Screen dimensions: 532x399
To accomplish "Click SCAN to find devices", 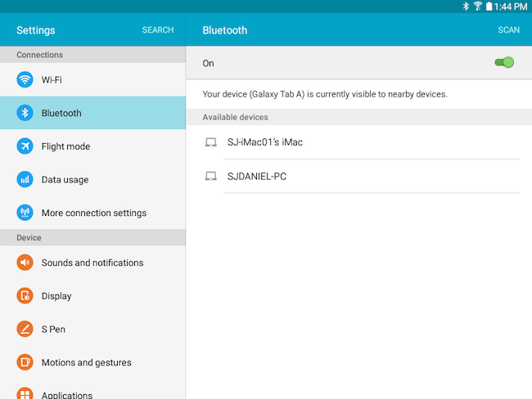I will coord(508,29).
